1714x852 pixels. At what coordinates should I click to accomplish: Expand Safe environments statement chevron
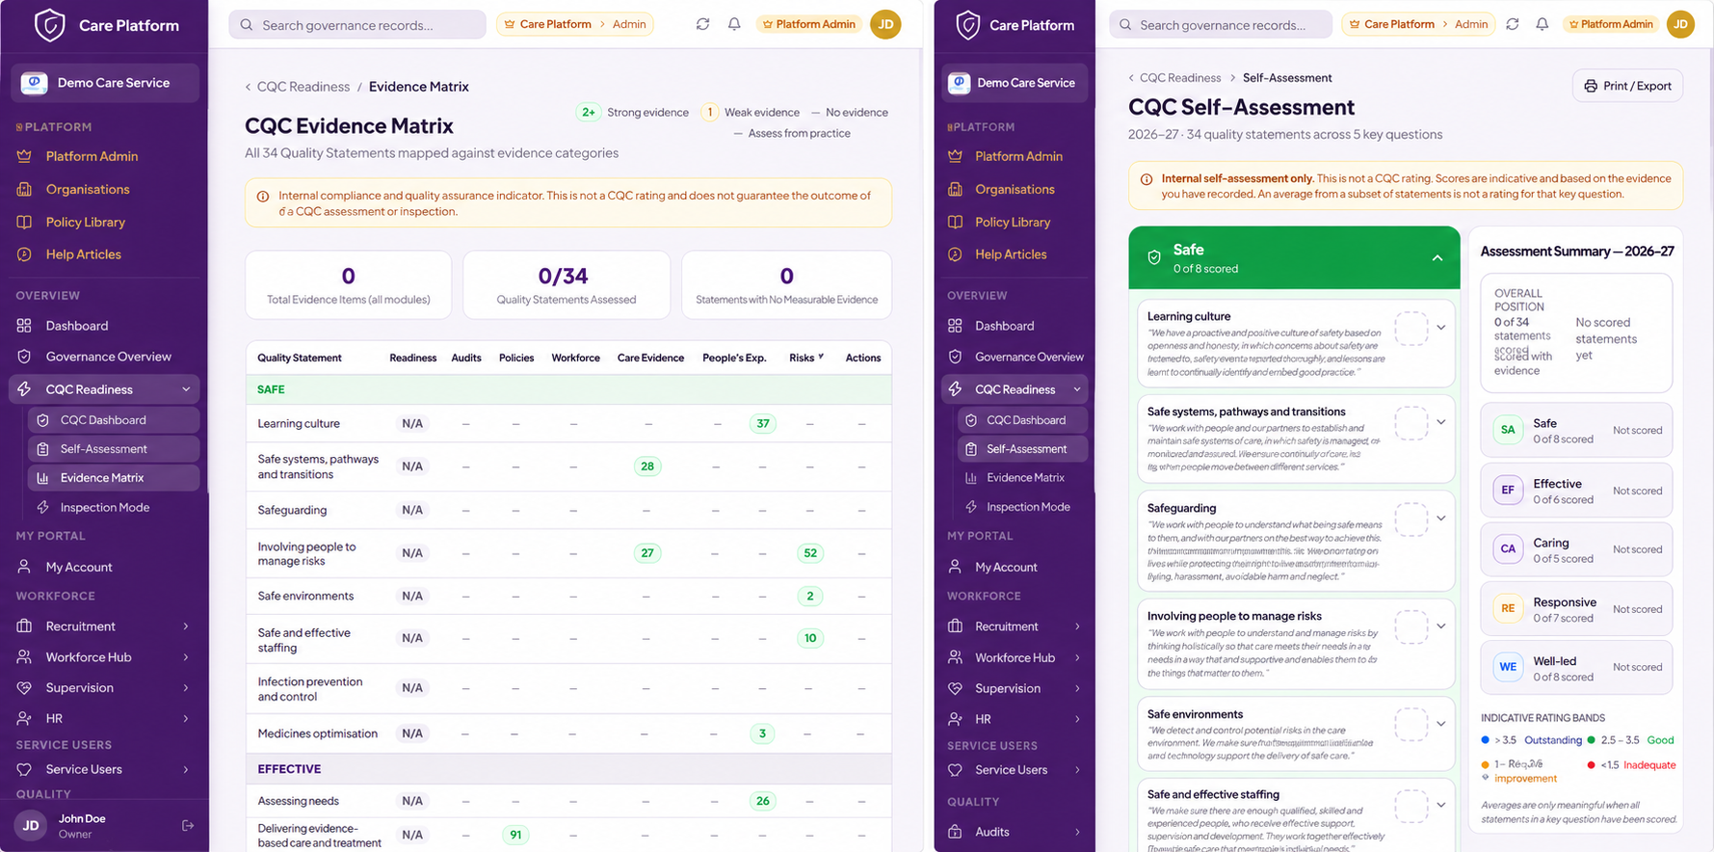pyautogui.click(x=1441, y=724)
